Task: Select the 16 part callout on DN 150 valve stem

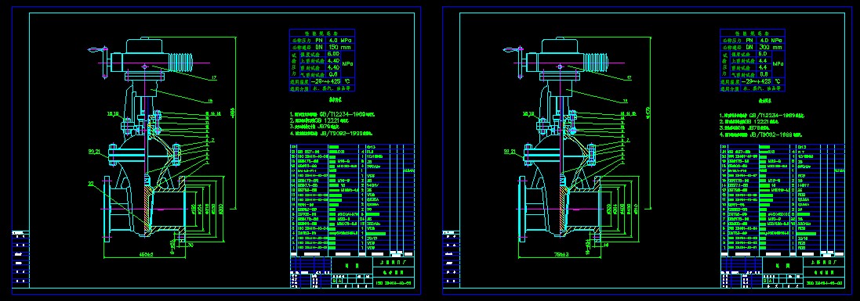Action: 210,100
